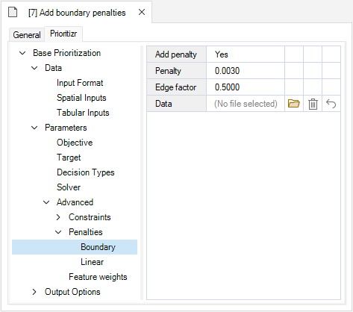Edit the Penalty value 0.0030 field
The height and width of the screenshot is (312, 353).
[246, 71]
